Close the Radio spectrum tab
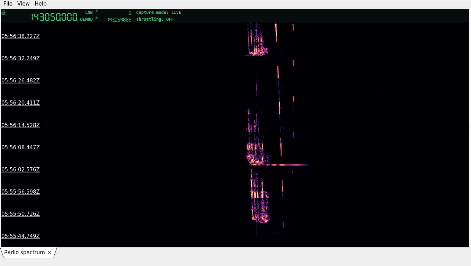This screenshot has height=266, width=471. (50, 252)
